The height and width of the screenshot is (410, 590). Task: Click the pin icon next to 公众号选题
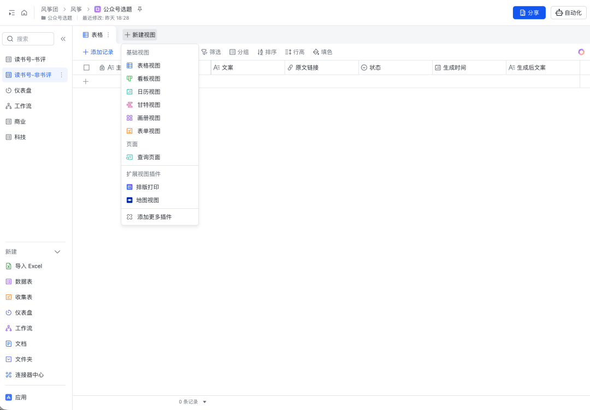(139, 9)
